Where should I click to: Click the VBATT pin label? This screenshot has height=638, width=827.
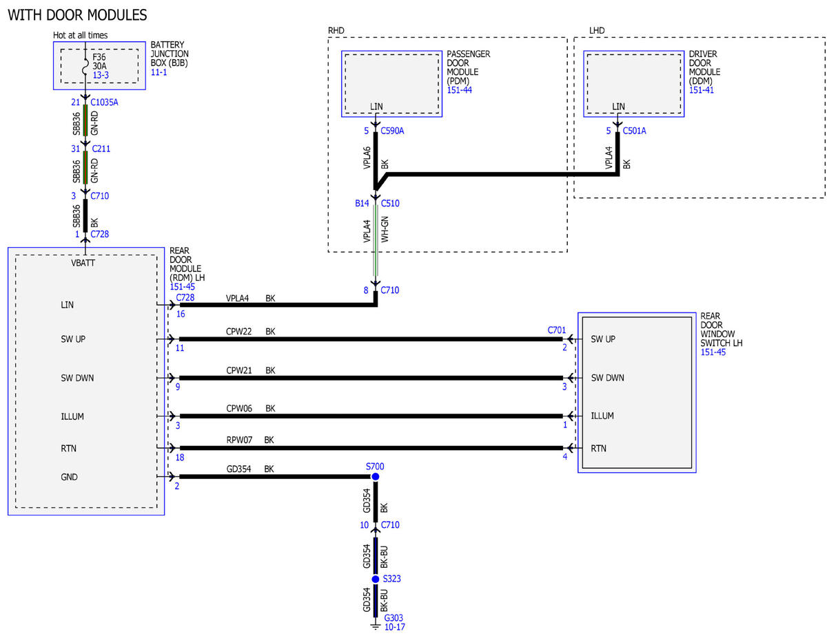[83, 263]
